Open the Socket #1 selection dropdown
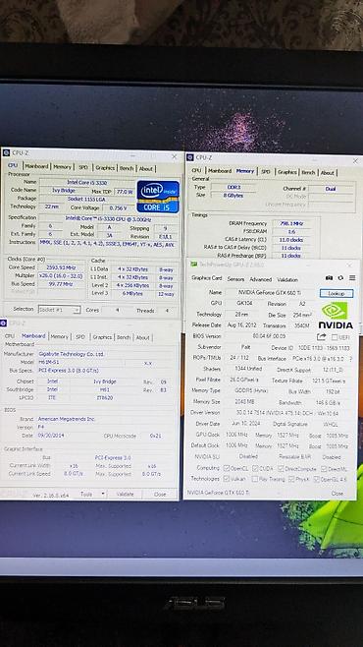 59,310
